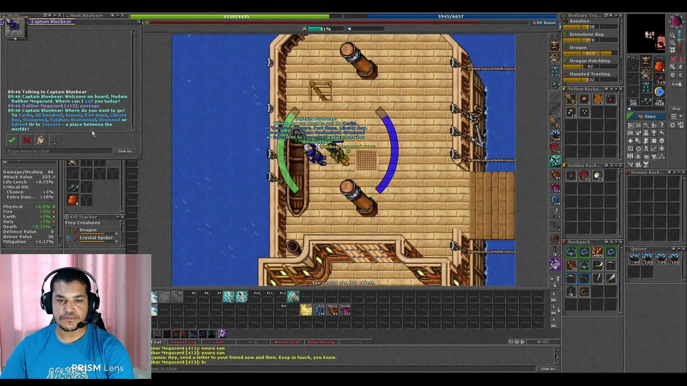
Task: Click the Travora destination link
Action: (51, 124)
